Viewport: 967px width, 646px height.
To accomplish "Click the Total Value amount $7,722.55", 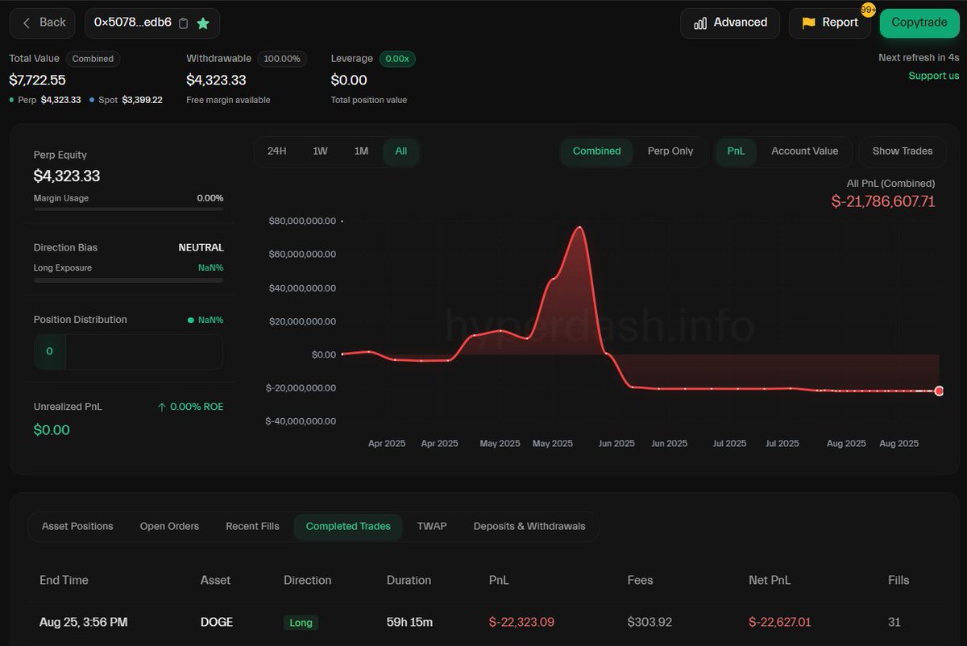I will [37, 80].
